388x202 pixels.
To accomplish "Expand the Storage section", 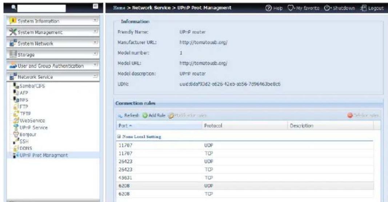I will (95, 54).
